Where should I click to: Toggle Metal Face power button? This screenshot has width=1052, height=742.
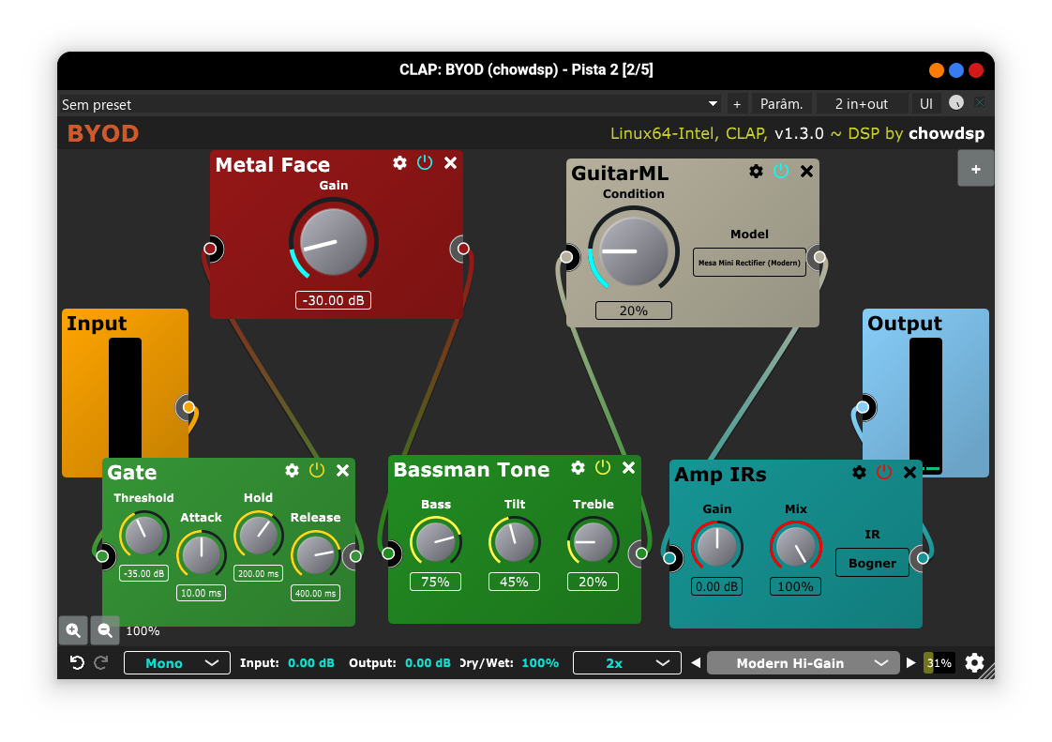tap(425, 163)
